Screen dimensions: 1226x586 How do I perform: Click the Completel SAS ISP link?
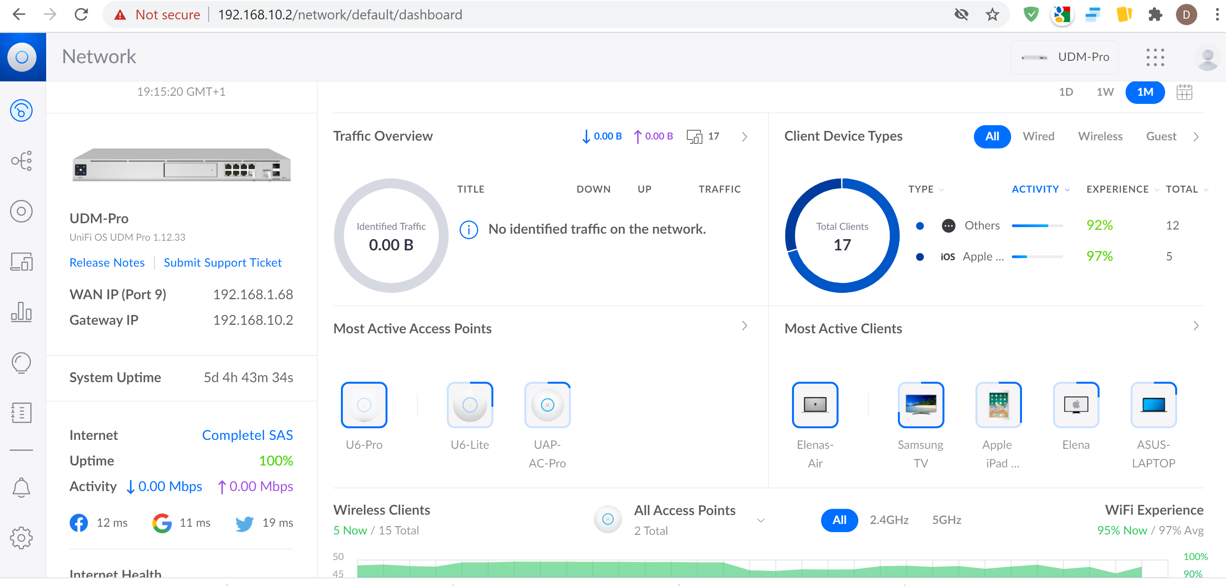pyautogui.click(x=247, y=436)
